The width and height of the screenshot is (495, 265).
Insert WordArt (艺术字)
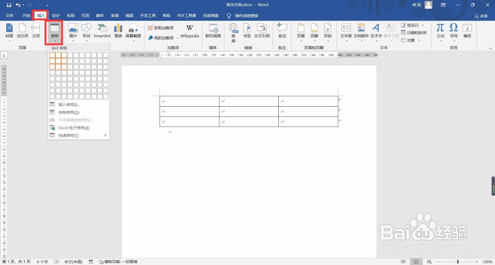pos(376,32)
